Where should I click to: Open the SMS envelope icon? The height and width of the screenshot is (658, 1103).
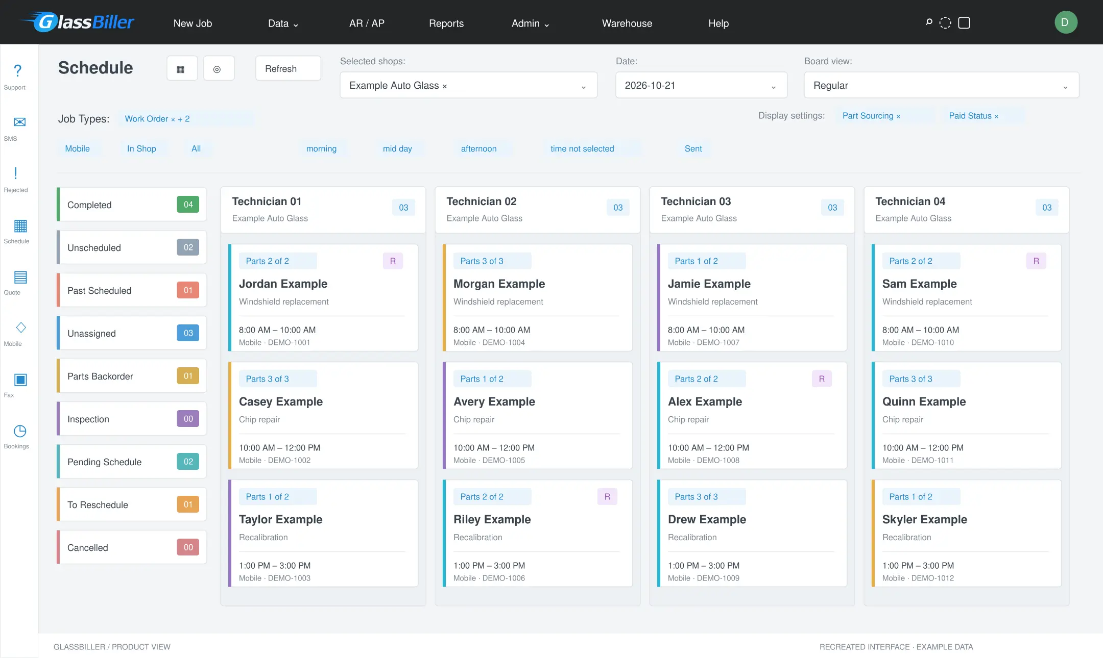pos(19,122)
